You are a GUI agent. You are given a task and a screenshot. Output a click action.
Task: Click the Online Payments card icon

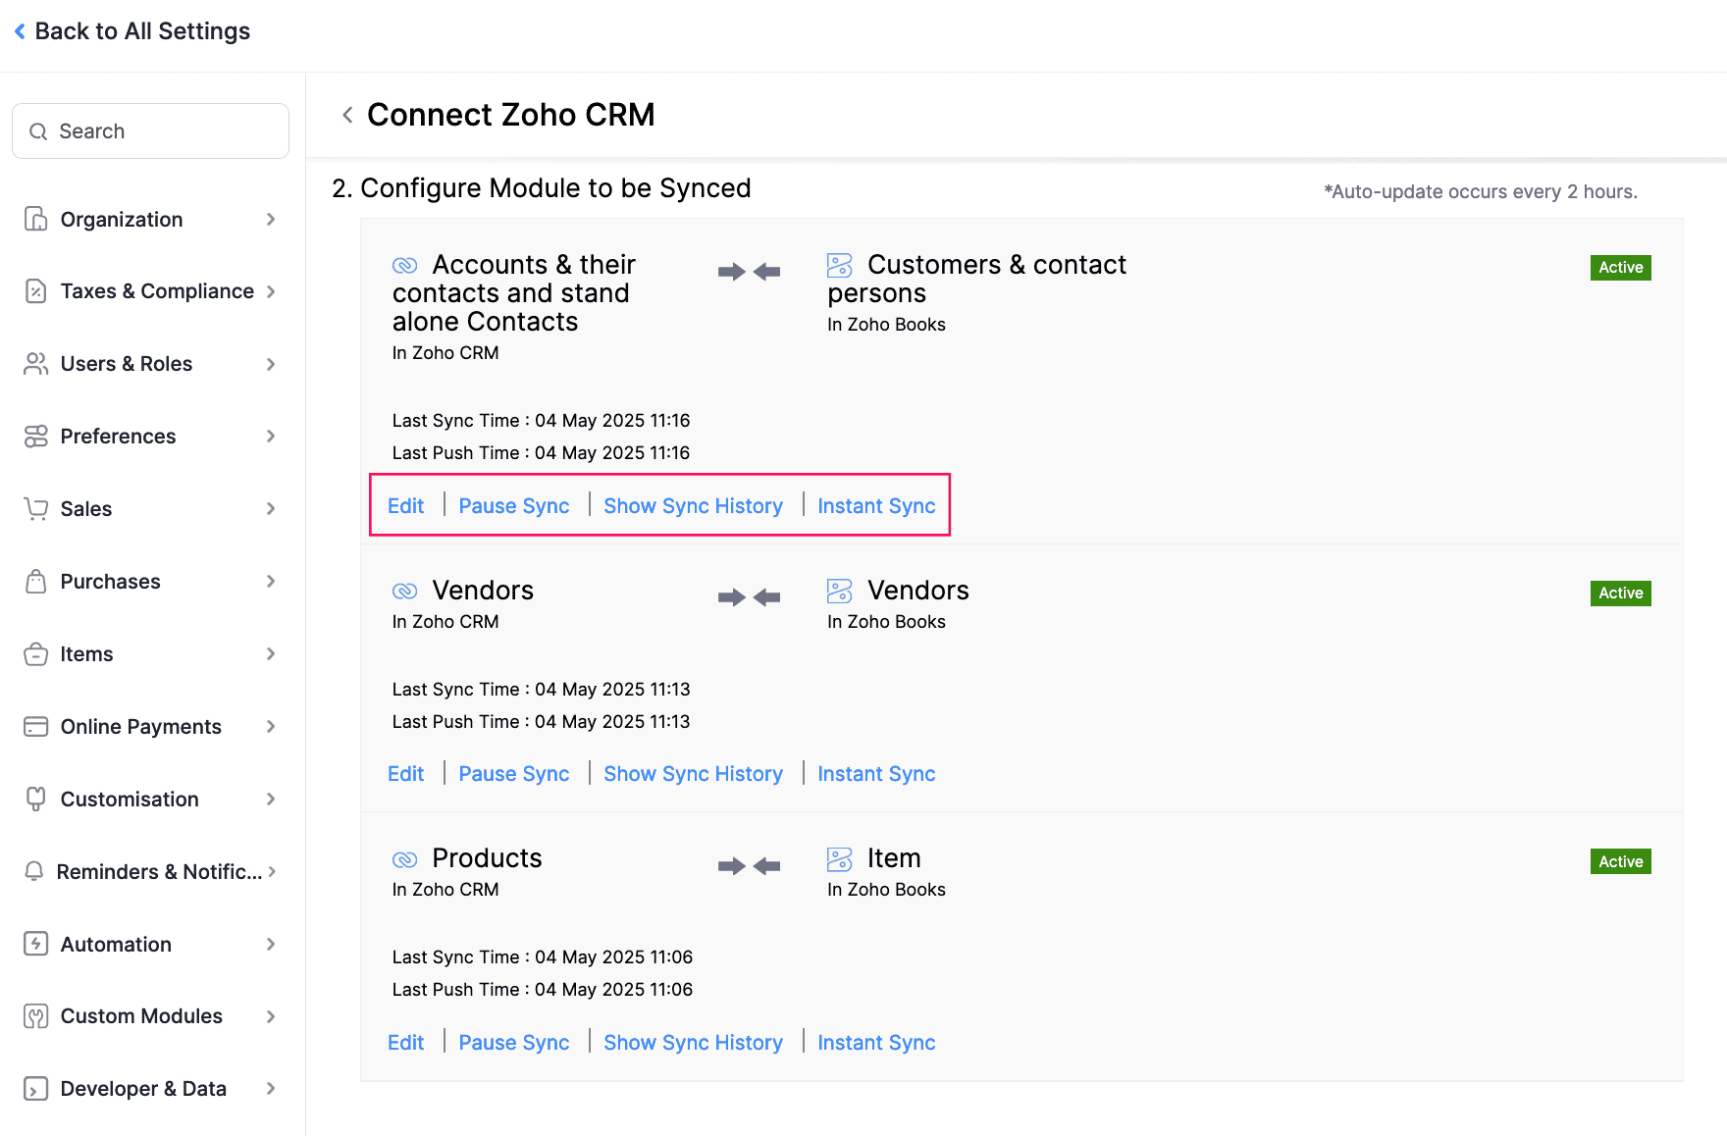36,726
